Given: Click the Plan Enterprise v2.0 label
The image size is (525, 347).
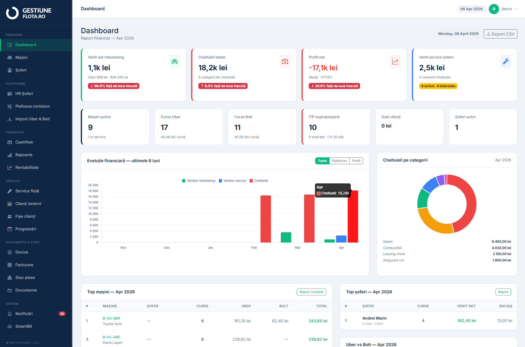Looking at the screenshot, I should [x=24, y=343].
